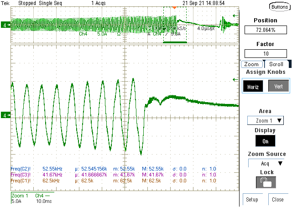Switch to the Scroll tab
292x207 pixels.
[276, 64]
